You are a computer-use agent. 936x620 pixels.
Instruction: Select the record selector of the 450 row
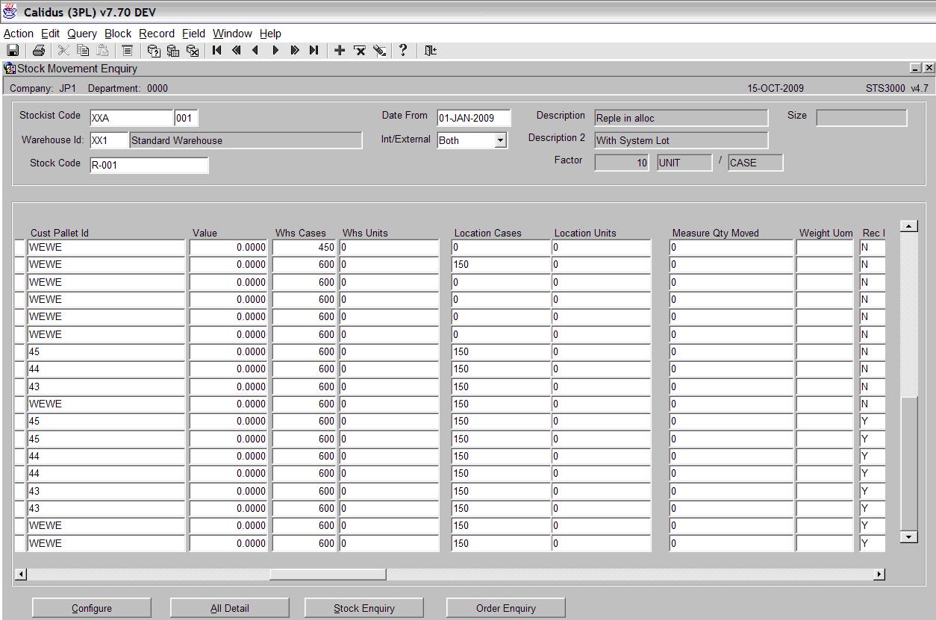point(19,247)
